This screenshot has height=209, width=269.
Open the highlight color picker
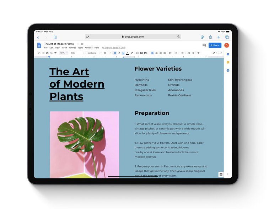point(132,53)
